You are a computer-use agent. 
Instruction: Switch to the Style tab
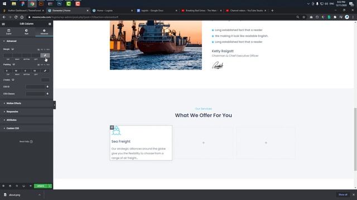tap(26, 32)
